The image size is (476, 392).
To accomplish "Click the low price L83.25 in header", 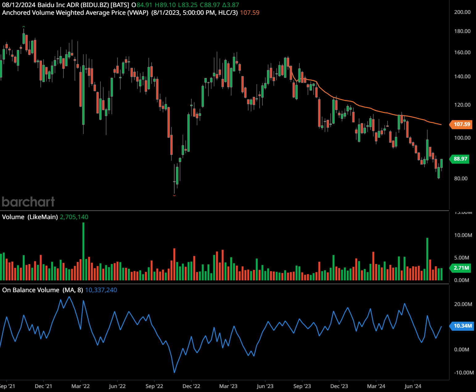I will 188,5.
